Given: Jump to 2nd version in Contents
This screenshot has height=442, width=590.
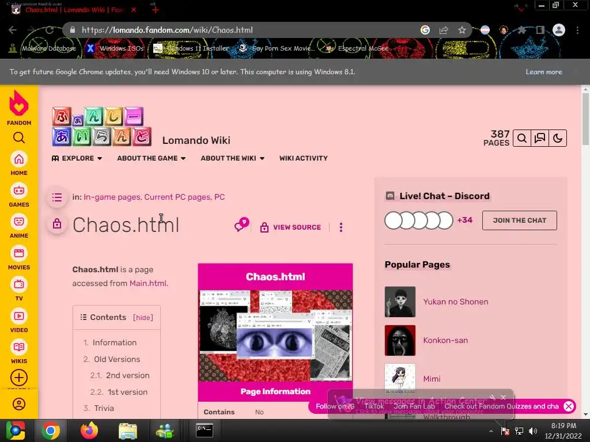Looking at the screenshot, I should 127,375.
